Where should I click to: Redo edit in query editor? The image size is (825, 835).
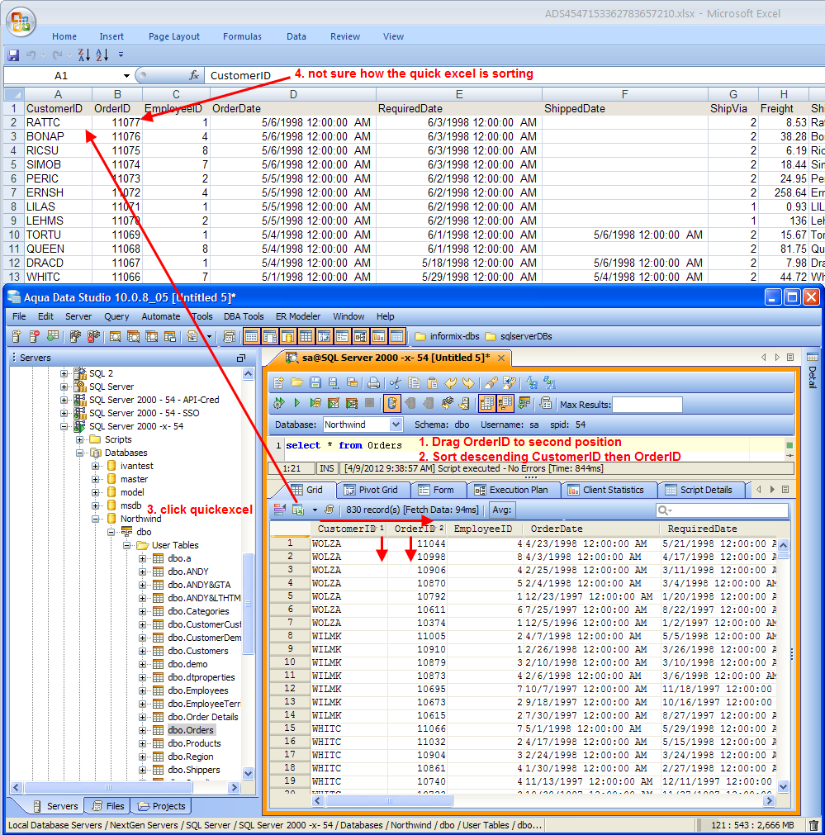[x=469, y=383]
